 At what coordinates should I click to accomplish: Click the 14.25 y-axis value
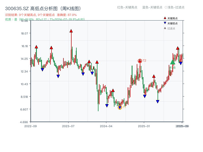click(24, 59)
